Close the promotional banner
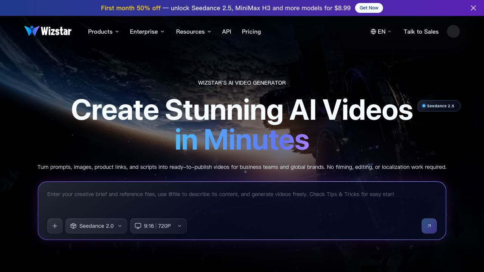This screenshot has width=484, height=272. click(x=473, y=8)
